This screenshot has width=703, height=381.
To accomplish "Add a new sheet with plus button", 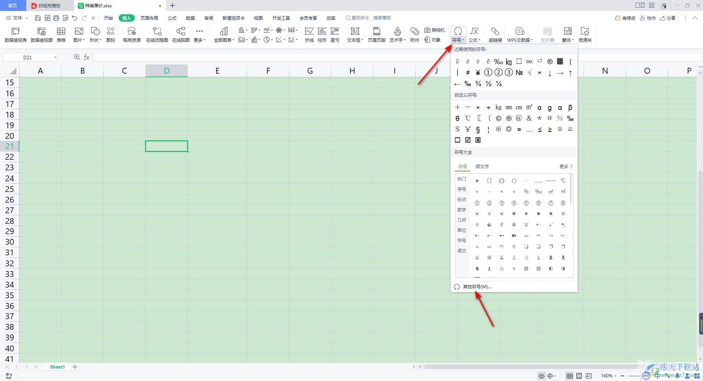I will (75, 367).
